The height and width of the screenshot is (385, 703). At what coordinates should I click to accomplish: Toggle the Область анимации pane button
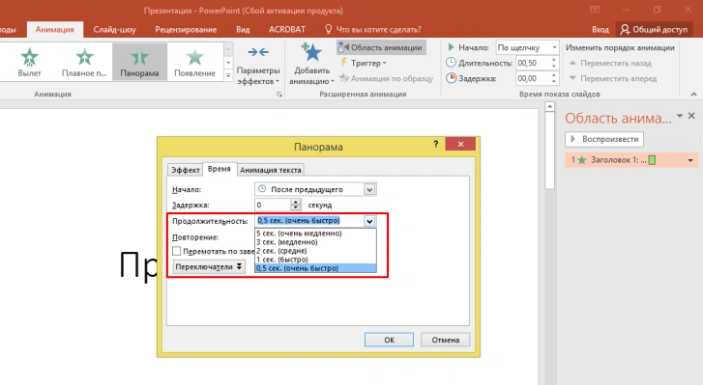point(381,47)
